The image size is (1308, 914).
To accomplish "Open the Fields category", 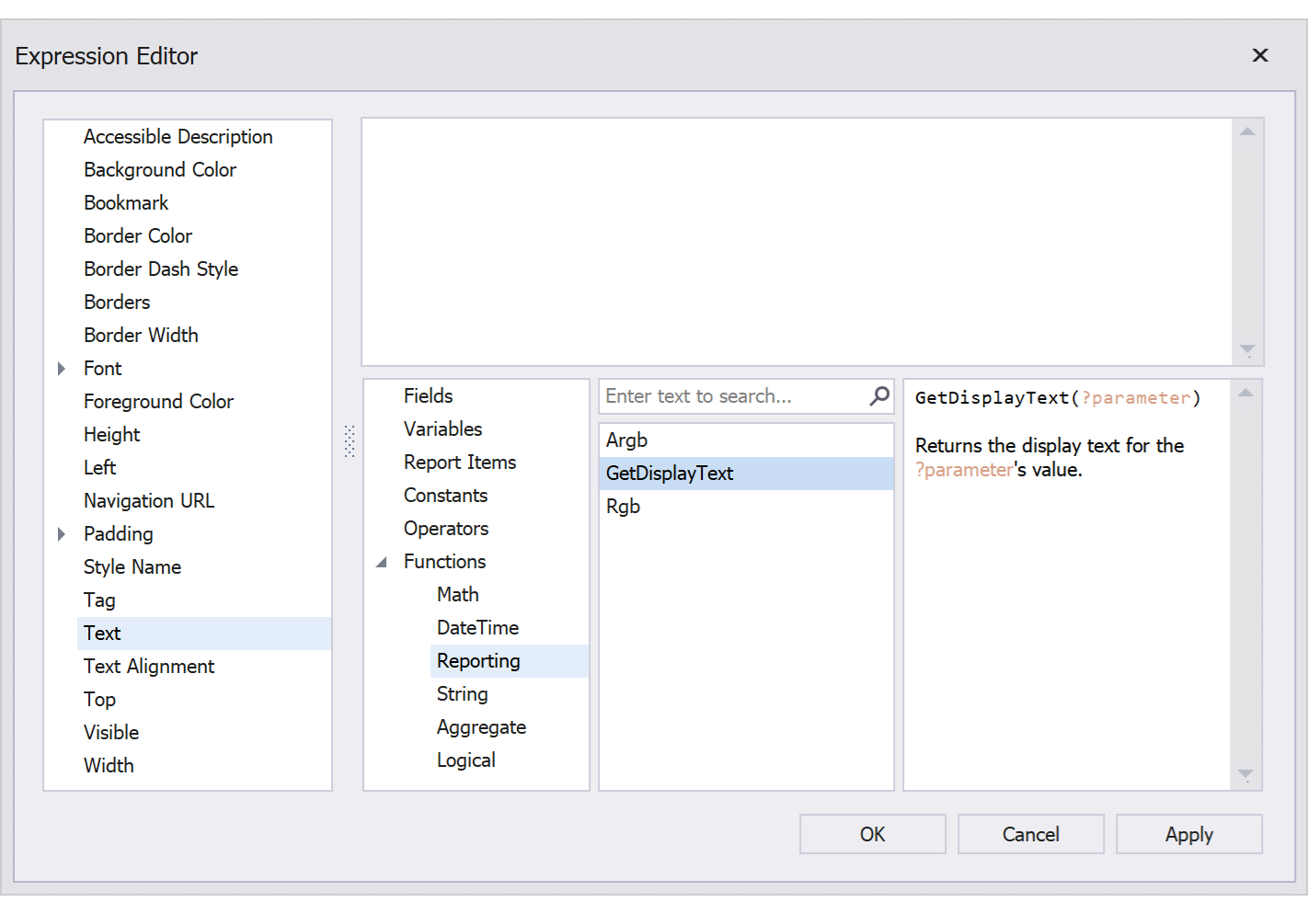I will pos(428,395).
